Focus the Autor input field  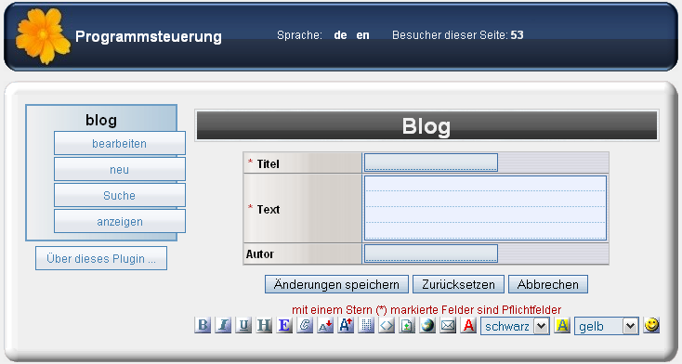[431, 253]
